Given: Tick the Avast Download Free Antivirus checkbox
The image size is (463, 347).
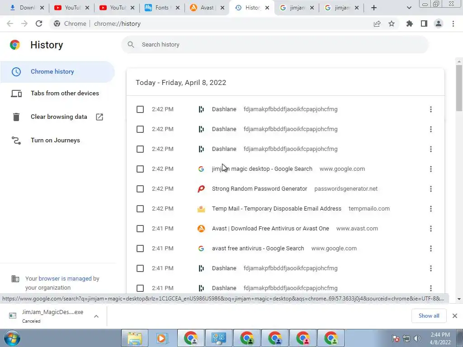Looking at the screenshot, I should point(140,229).
